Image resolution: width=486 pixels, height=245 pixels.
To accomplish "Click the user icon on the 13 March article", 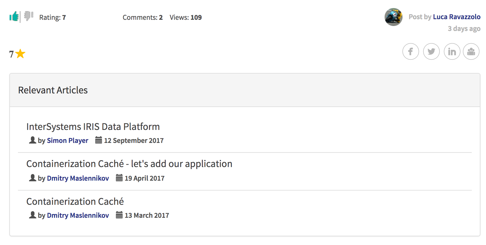I will (x=32, y=215).
